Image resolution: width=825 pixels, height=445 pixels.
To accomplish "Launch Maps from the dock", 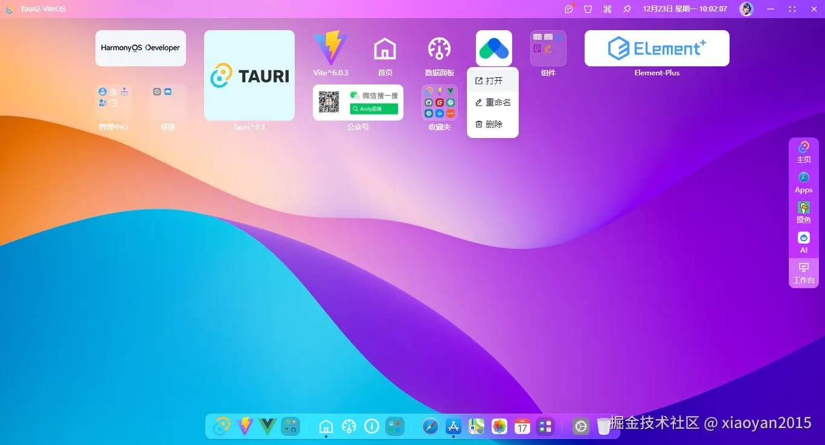I will 477,426.
